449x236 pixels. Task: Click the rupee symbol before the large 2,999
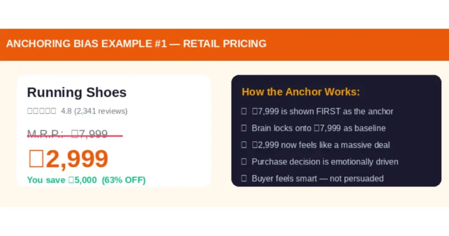(36, 159)
